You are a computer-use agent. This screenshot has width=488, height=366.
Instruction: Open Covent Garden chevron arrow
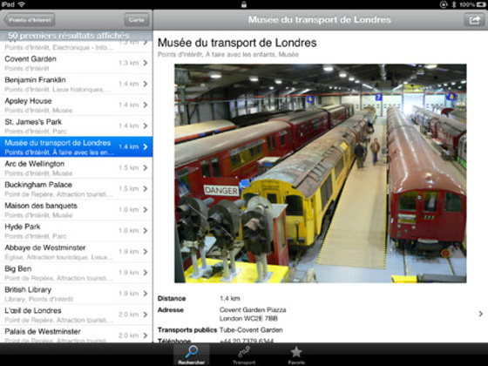click(x=146, y=63)
